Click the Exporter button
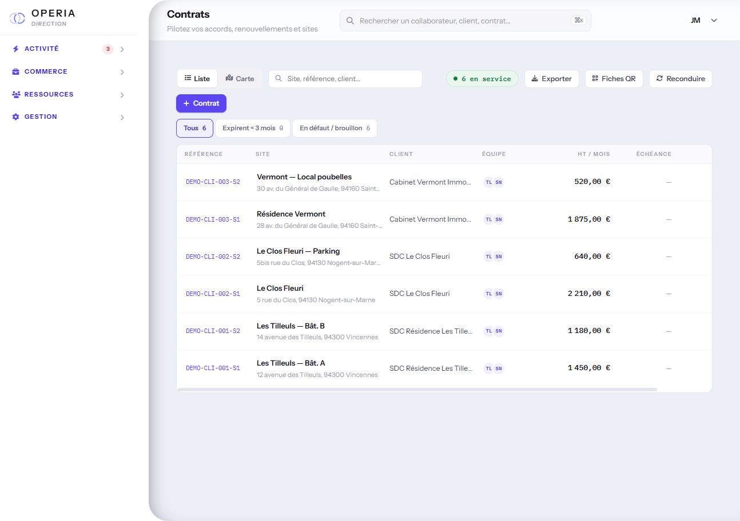The height and width of the screenshot is (521, 740). (x=551, y=79)
